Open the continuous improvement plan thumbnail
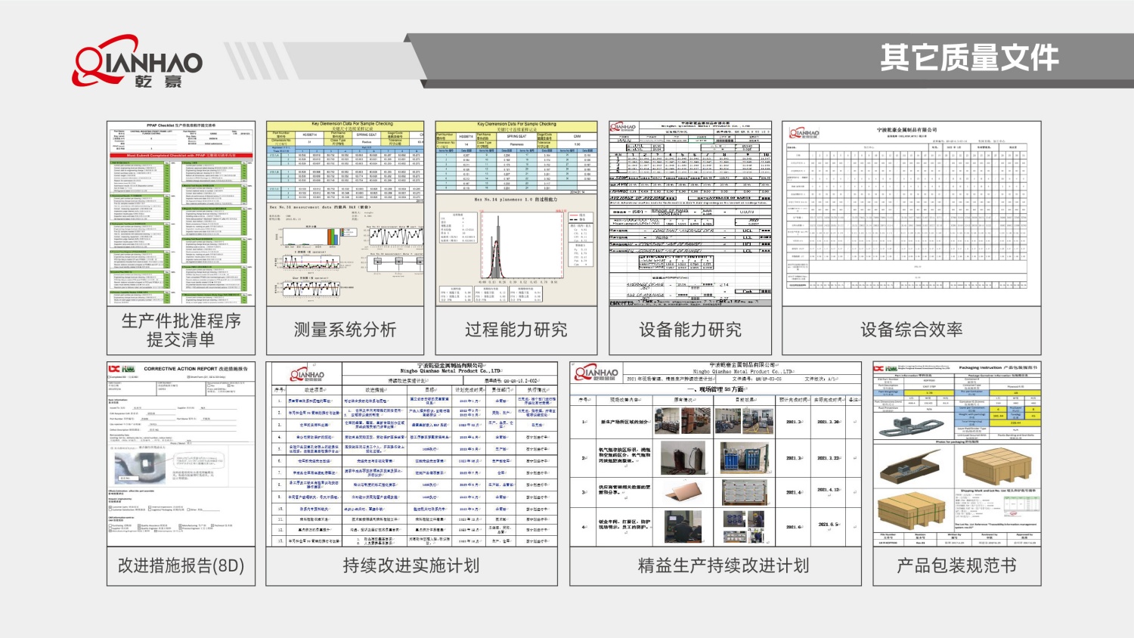The height and width of the screenshot is (638, 1134). click(x=411, y=454)
